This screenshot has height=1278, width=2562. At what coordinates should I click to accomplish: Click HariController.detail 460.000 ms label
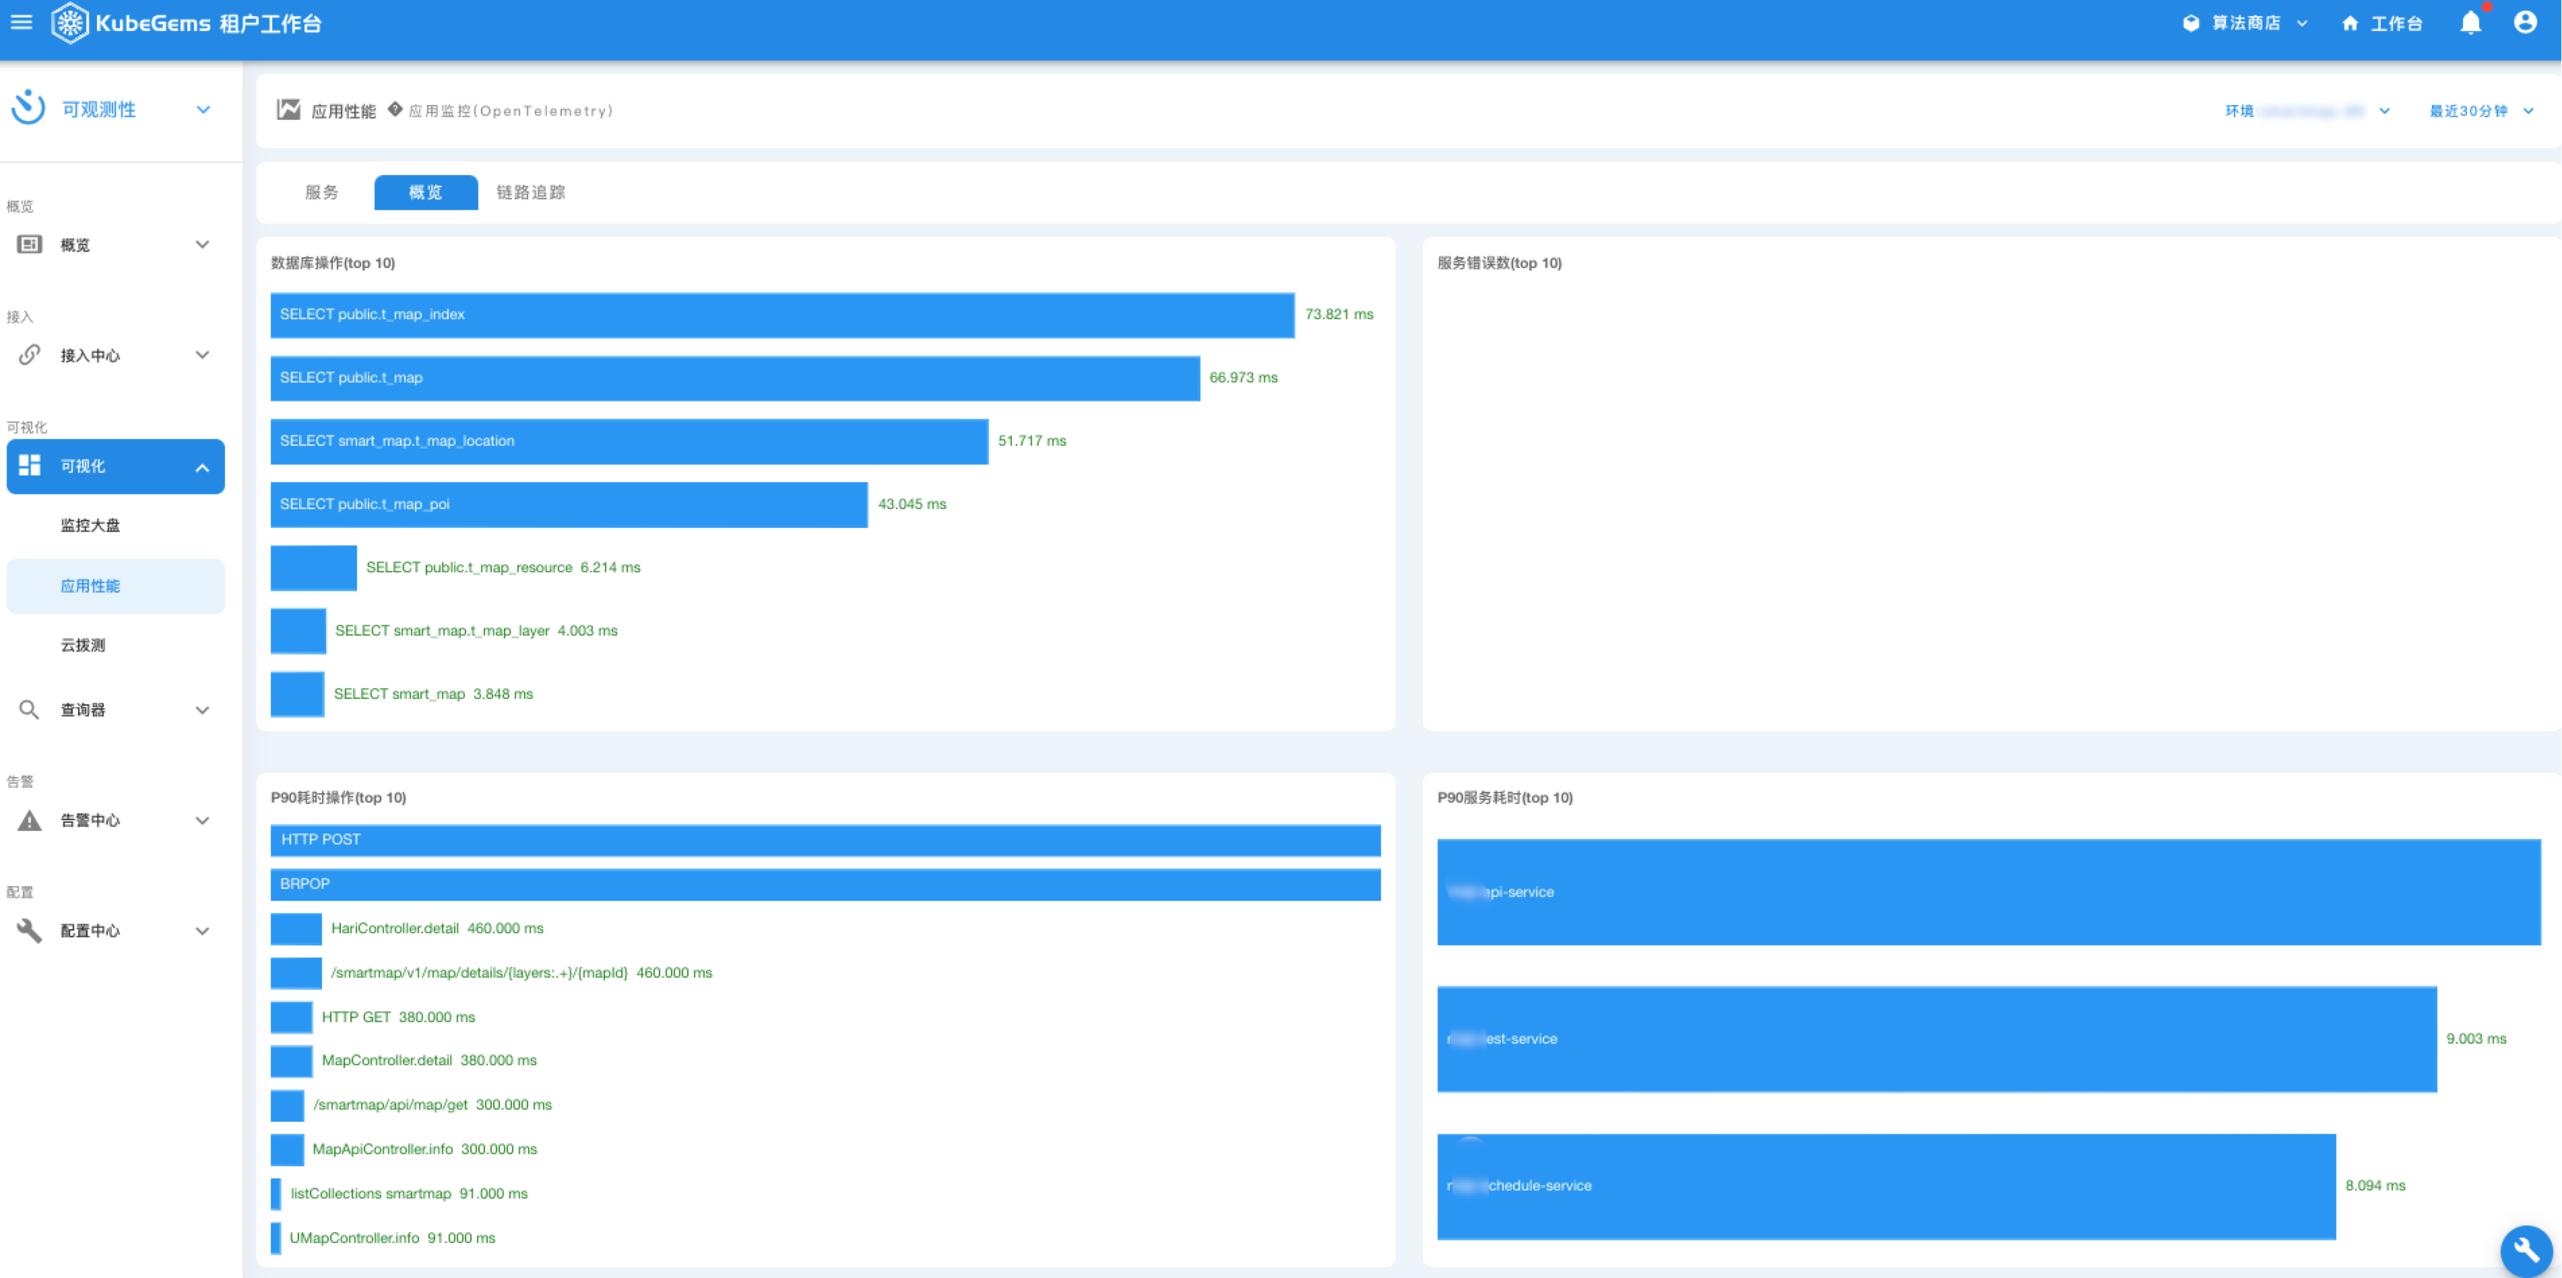click(x=438, y=928)
